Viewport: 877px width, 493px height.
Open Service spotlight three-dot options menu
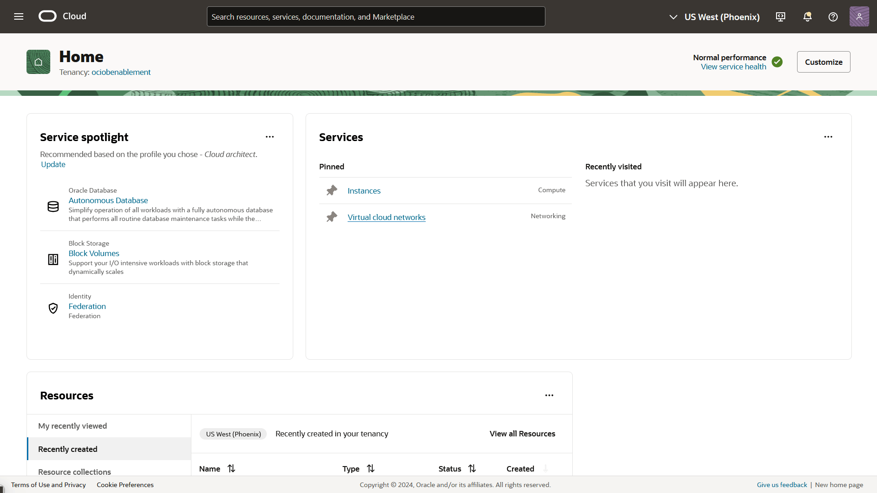pyautogui.click(x=269, y=137)
